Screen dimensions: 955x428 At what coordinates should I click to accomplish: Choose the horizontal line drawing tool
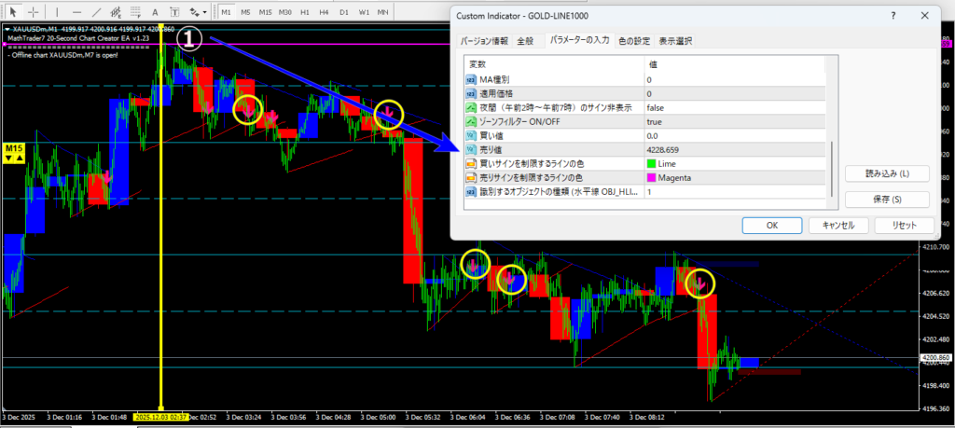78,11
